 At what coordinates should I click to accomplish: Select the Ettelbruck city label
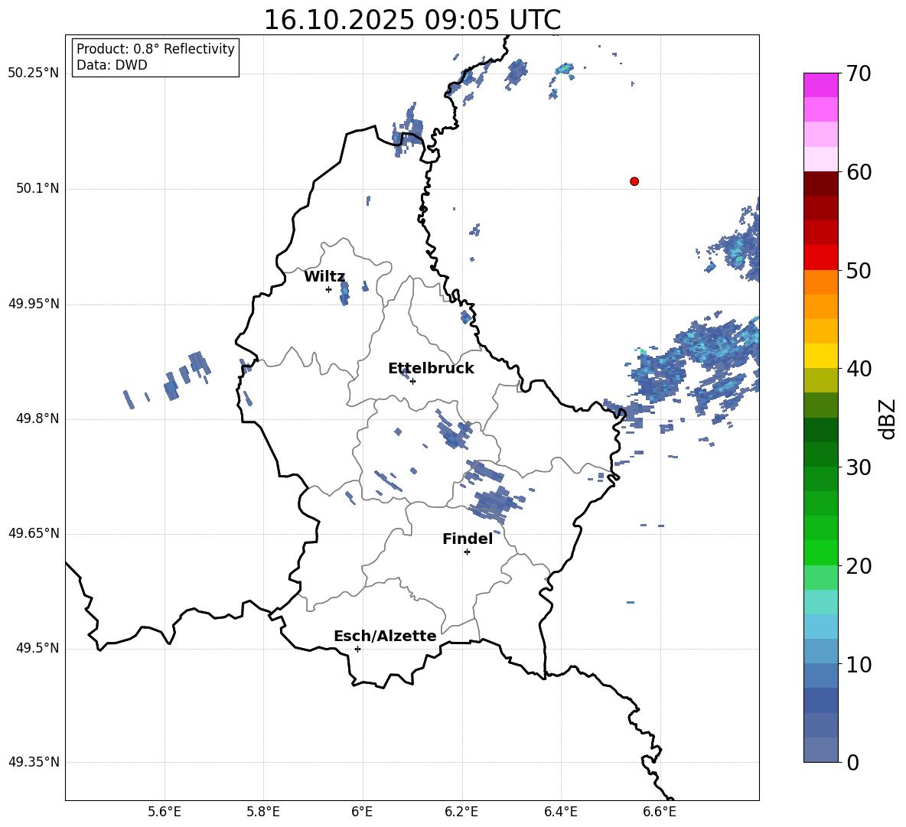tap(431, 369)
